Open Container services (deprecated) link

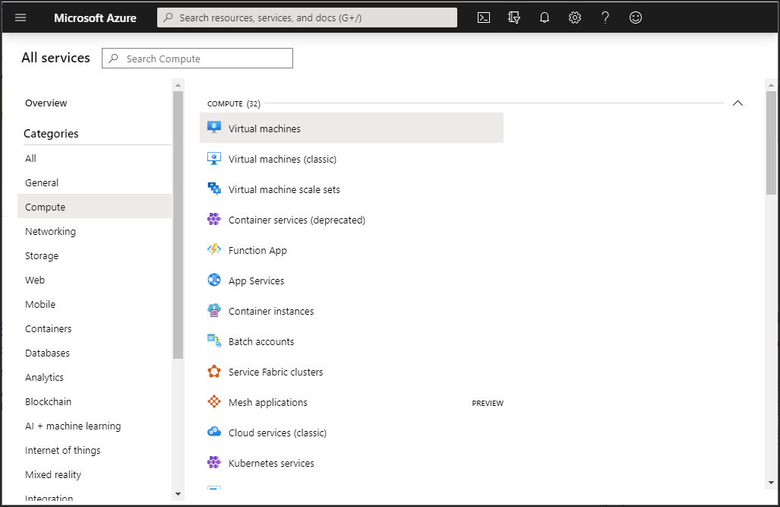296,220
